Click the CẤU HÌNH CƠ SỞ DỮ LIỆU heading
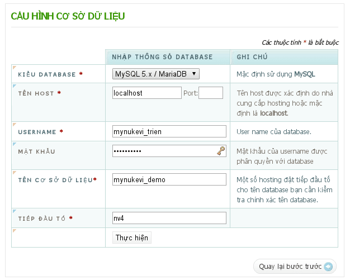The image size is (350, 280). (x=68, y=16)
